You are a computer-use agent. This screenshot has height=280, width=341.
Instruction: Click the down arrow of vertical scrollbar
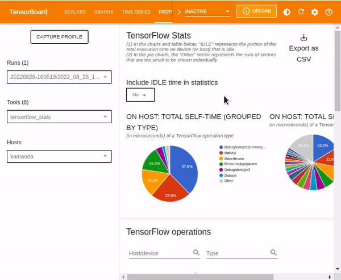[337, 269]
